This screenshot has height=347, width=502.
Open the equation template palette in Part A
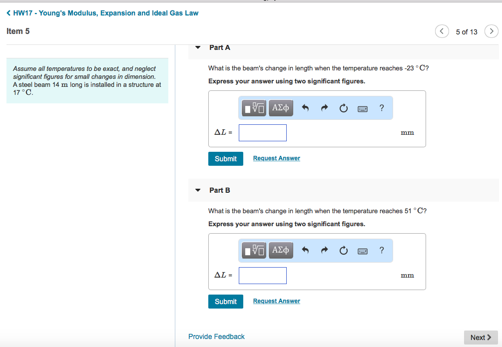[x=254, y=108]
